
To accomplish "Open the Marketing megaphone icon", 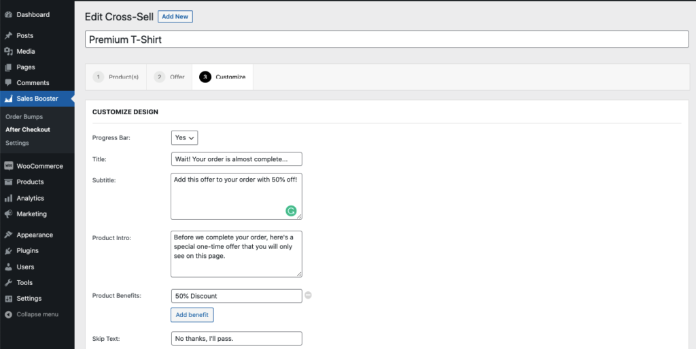I will pos(8,214).
